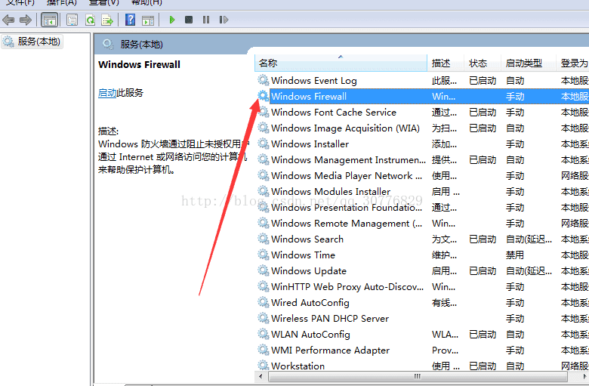Select the Windows Time service name
The height and width of the screenshot is (386, 589).
pyautogui.click(x=303, y=255)
